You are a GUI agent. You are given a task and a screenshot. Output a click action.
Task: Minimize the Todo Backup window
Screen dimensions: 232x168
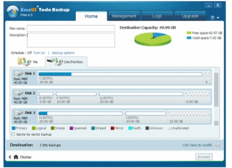click(x=209, y=5)
